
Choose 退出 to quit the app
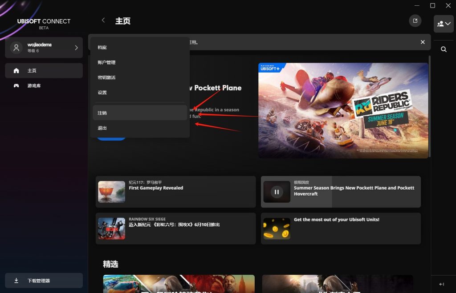click(x=140, y=128)
